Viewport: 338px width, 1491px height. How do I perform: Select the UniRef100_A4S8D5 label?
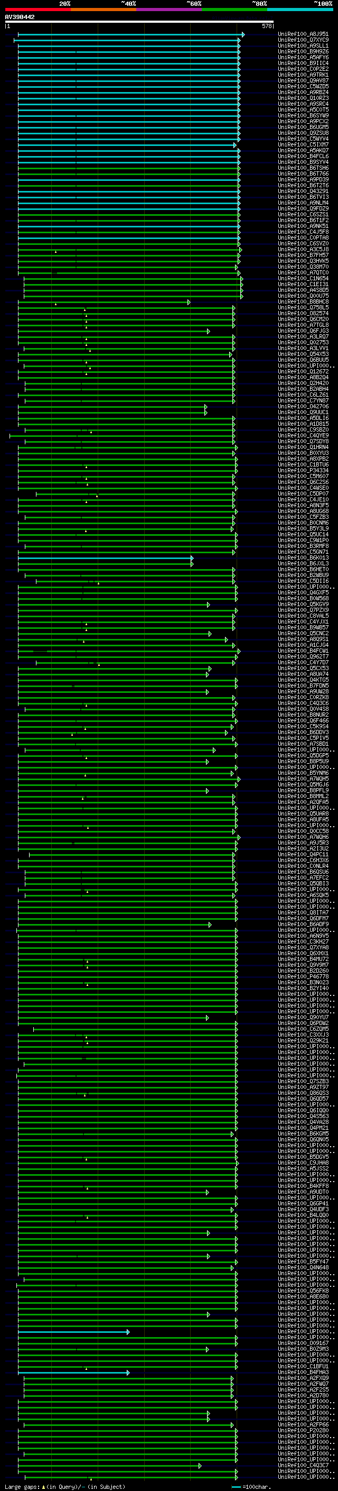pos(303,290)
